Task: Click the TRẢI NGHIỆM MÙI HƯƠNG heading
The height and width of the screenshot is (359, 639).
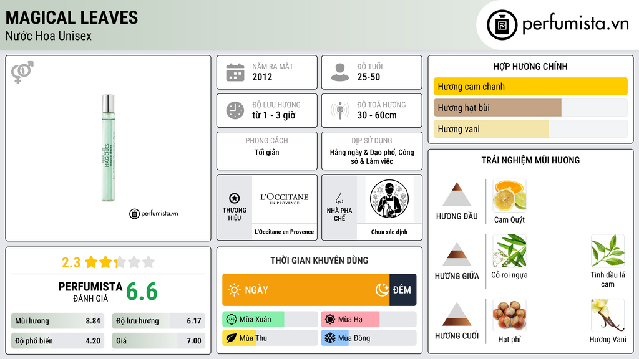Action: click(x=530, y=160)
